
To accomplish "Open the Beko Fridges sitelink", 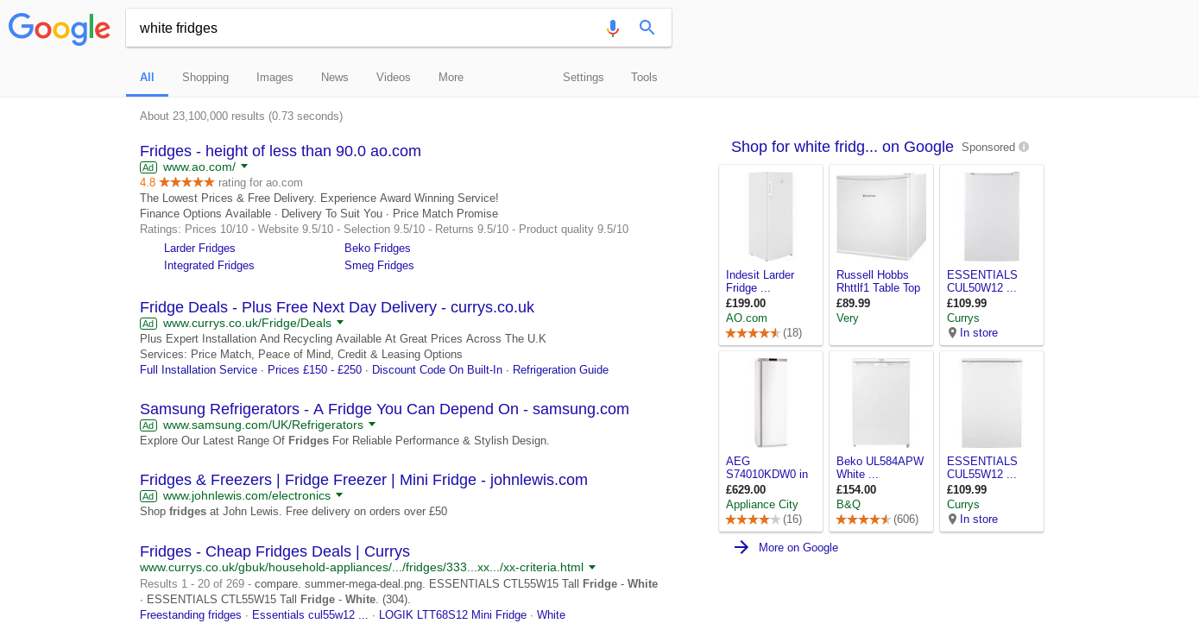I will (377, 248).
